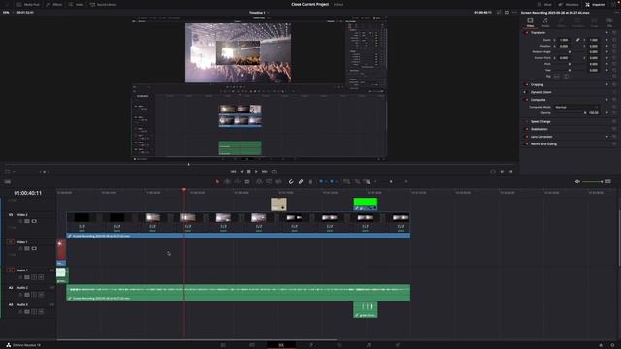Image resolution: width=621 pixels, height=349 pixels.
Task: Switch to the Edit page
Action: pyautogui.click(x=281, y=345)
